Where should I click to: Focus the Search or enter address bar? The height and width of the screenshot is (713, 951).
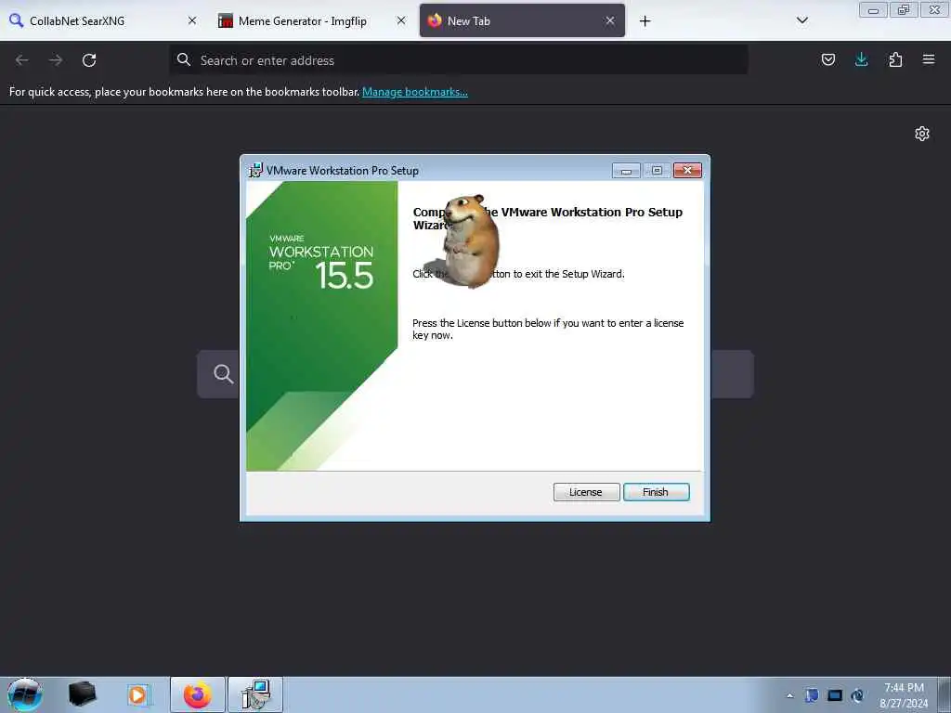click(459, 60)
